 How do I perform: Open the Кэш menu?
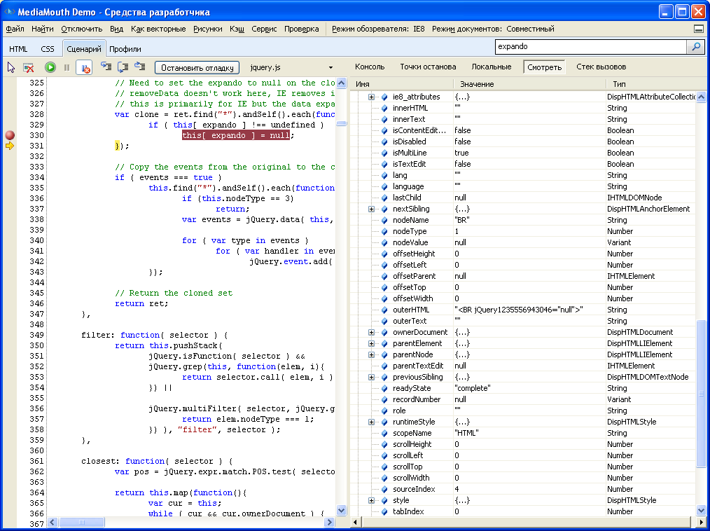point(237,29)
